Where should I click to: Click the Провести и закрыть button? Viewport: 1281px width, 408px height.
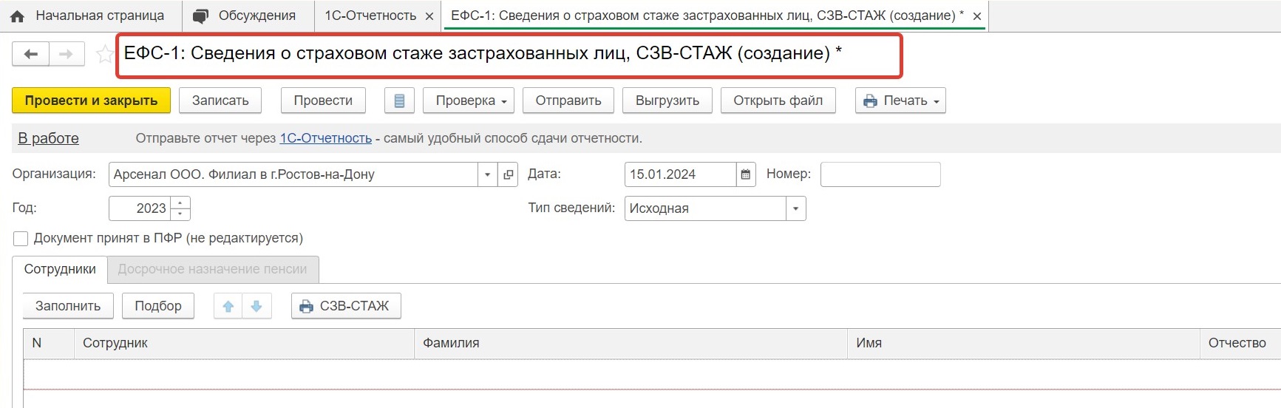click(91, 101)
